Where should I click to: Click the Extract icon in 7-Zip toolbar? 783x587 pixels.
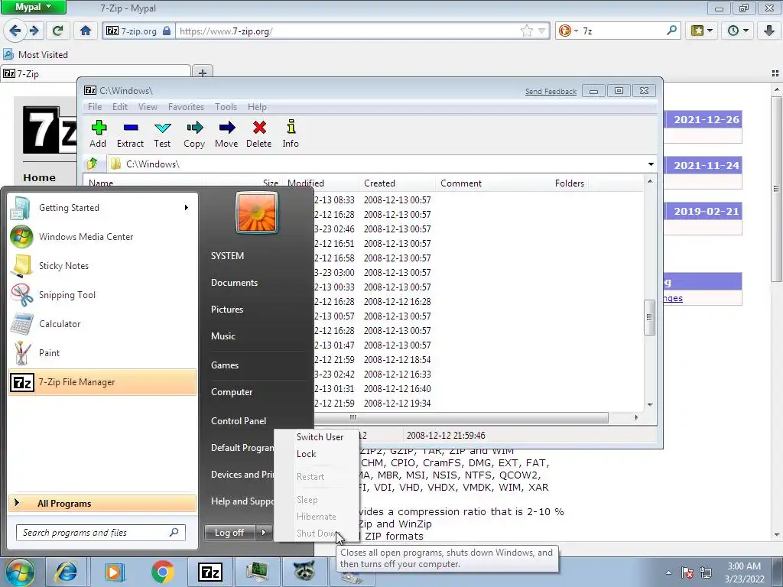tap(130, 128)
